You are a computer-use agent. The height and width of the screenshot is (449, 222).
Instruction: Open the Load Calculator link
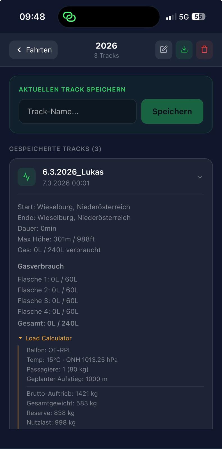click(49, 338)
